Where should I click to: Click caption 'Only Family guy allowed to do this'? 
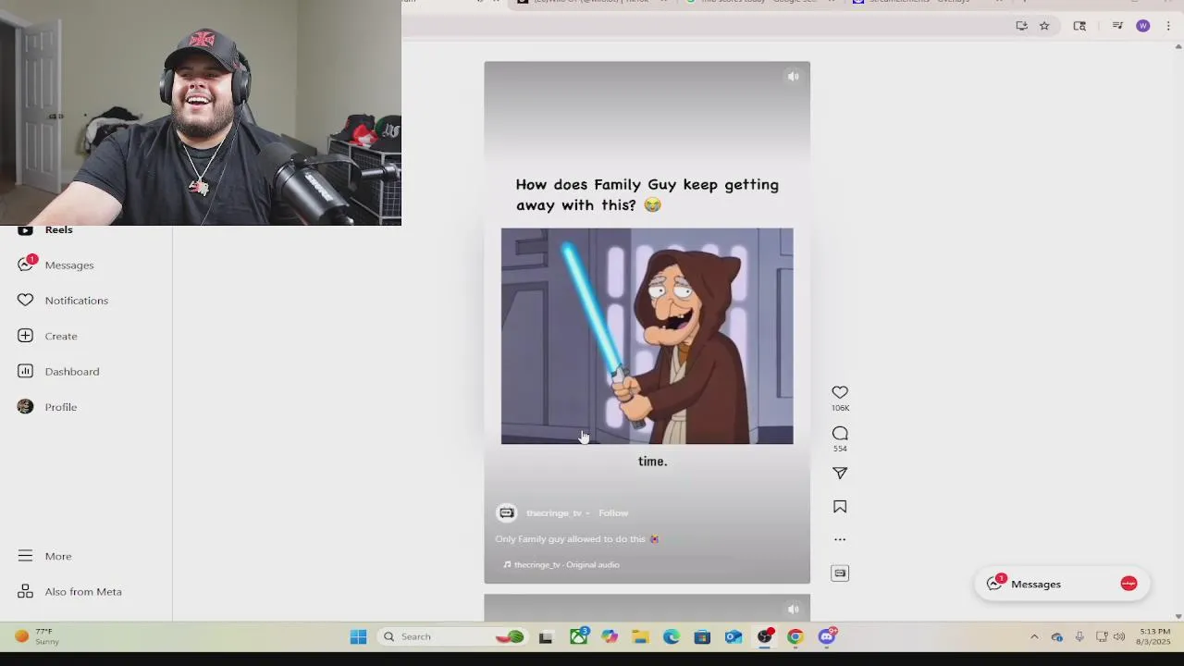(577, 539)
